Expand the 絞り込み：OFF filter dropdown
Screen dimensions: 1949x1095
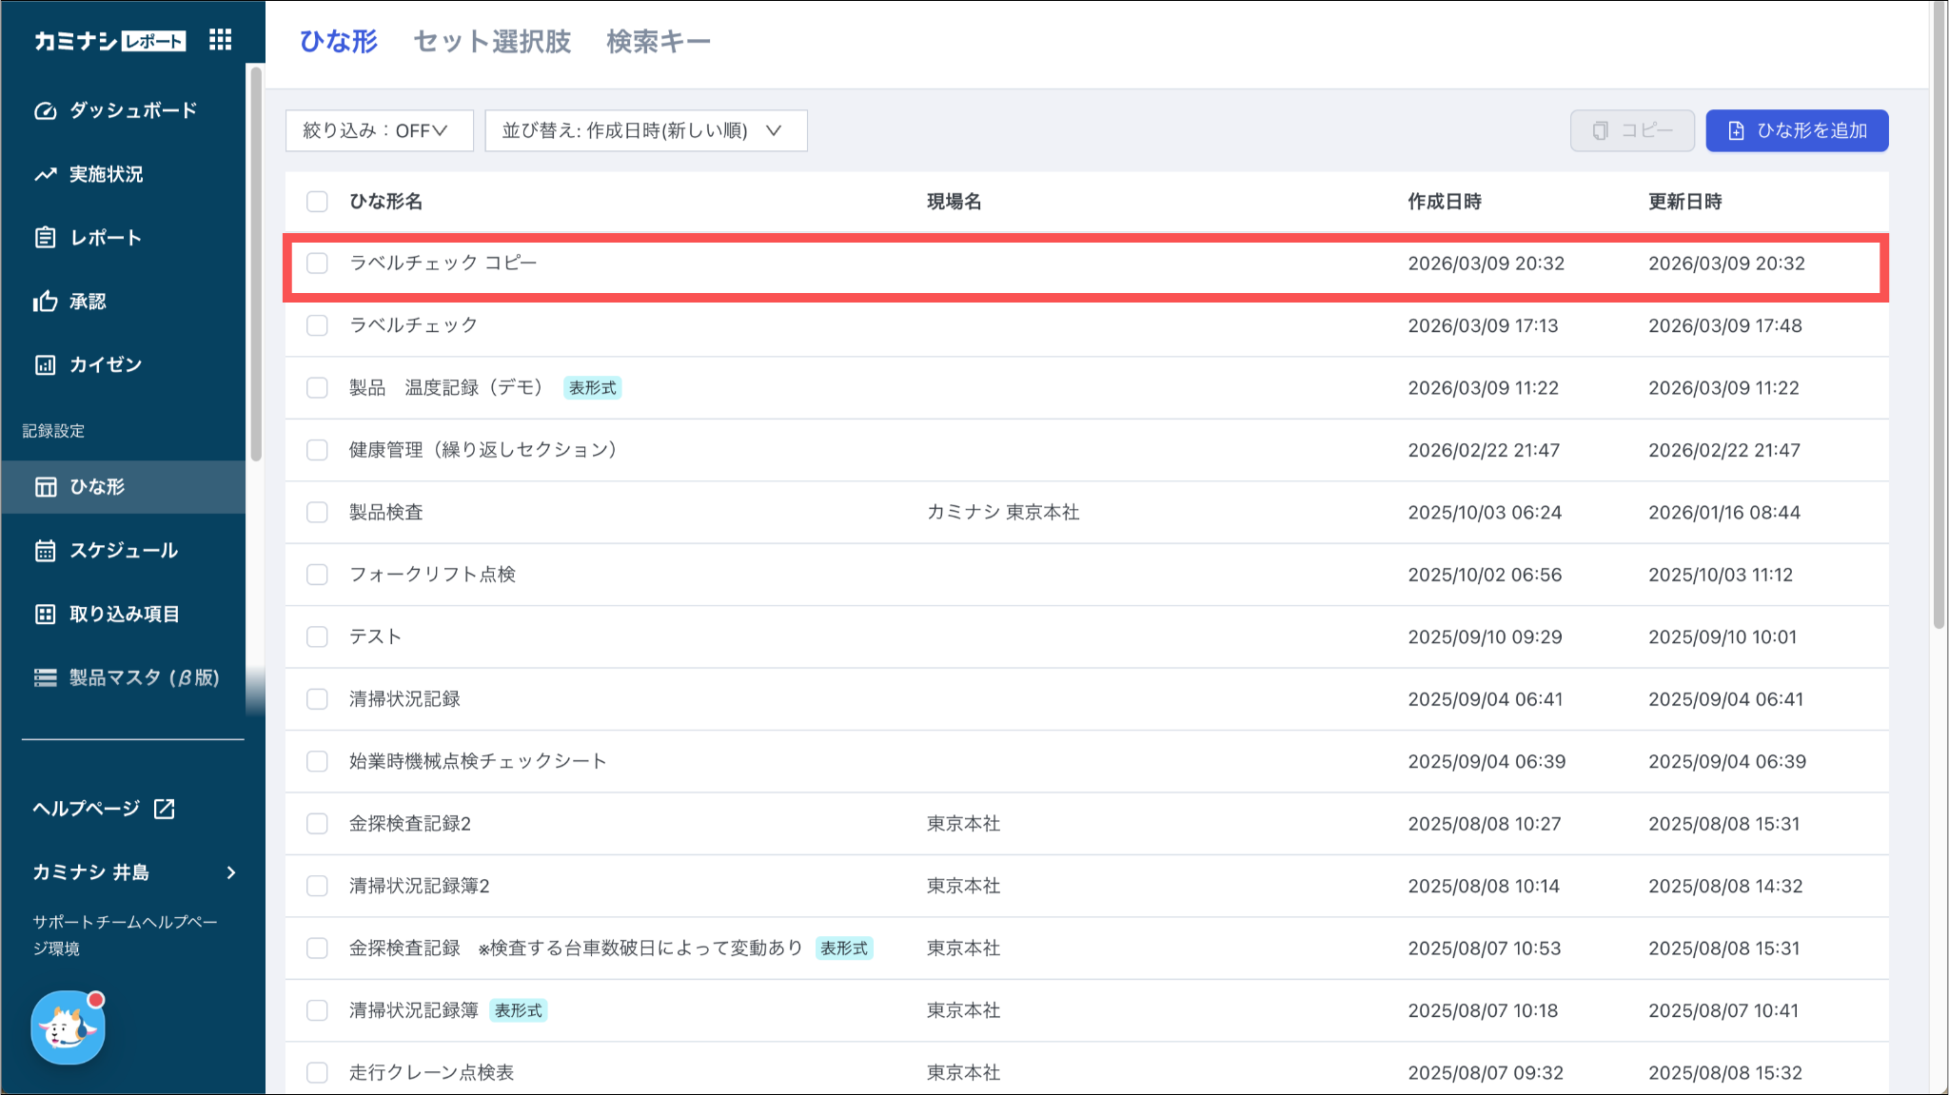point(379,130)
